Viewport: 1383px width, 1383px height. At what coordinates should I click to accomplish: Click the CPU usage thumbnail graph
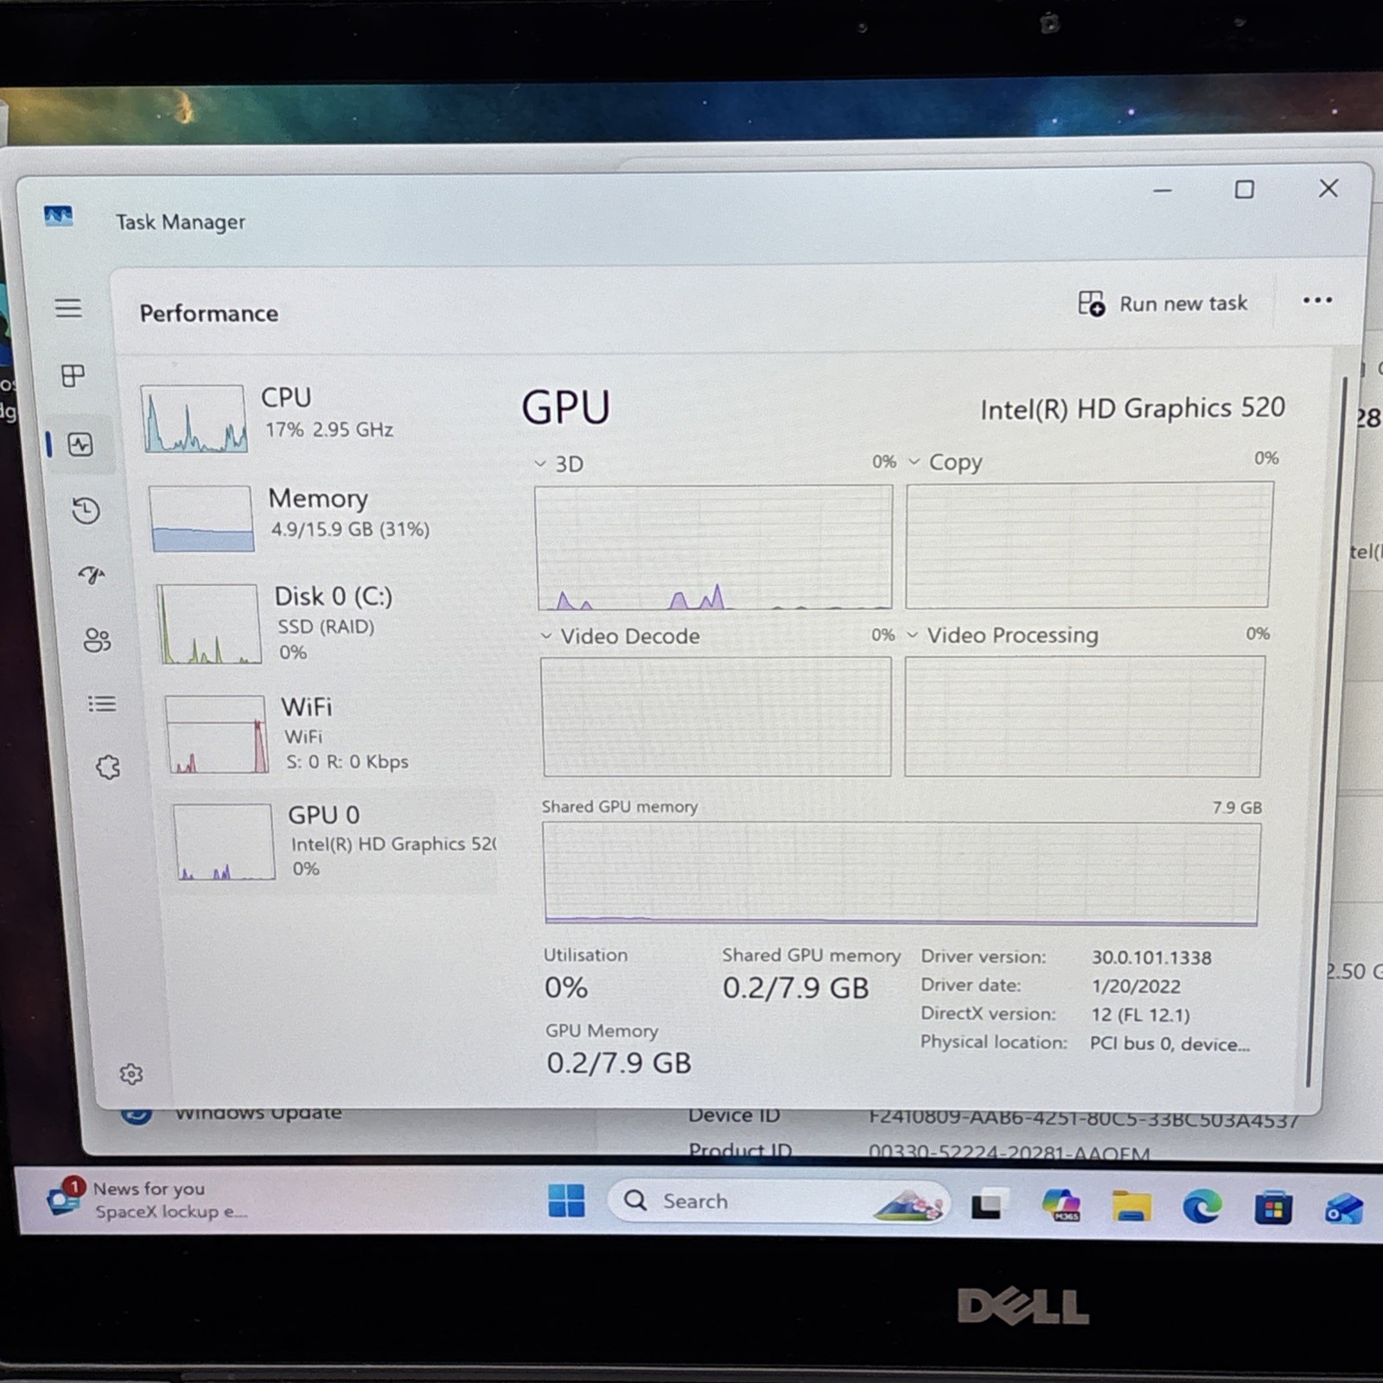coord(194,418)
